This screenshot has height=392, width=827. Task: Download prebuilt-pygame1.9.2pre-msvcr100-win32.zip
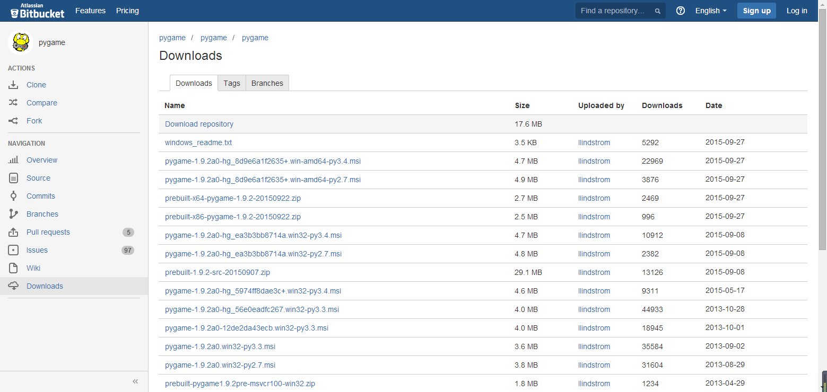240,384
